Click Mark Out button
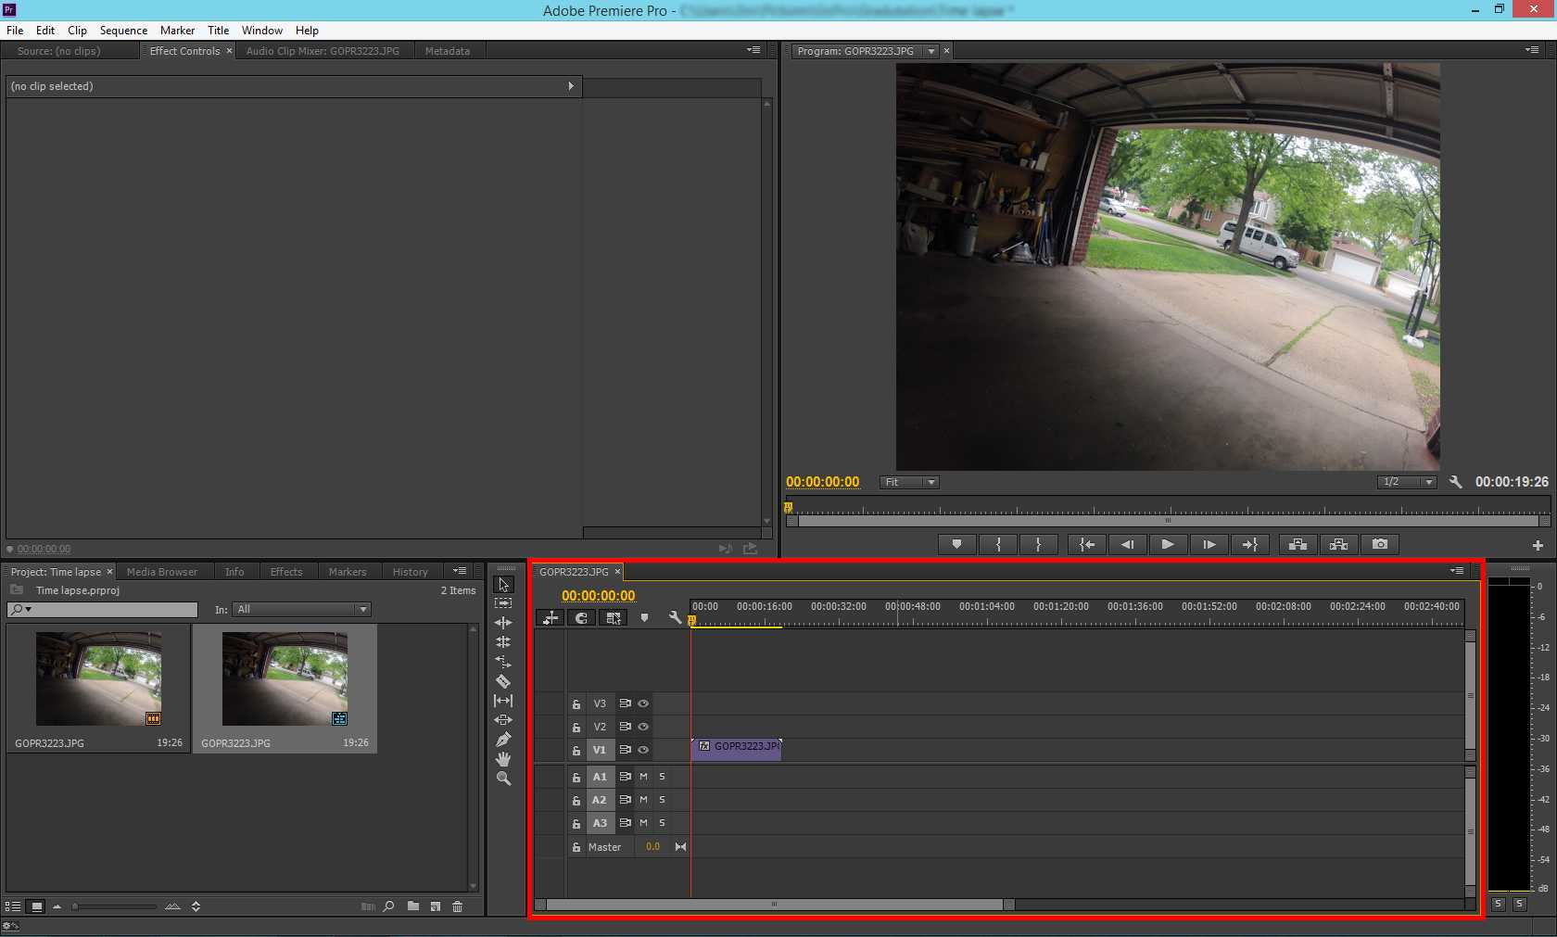The width and height of the screenshot is (1557, 937). (1038, 544)
